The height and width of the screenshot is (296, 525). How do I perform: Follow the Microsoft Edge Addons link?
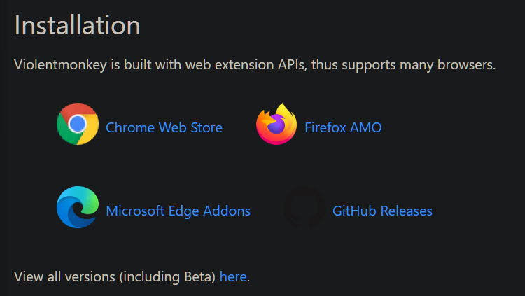pos(178,211)
